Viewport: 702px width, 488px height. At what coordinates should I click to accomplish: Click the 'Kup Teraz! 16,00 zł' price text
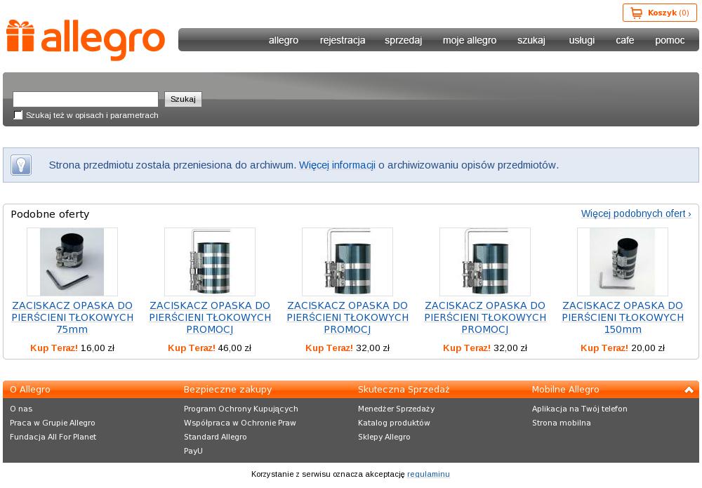click(x=72, y=348)
